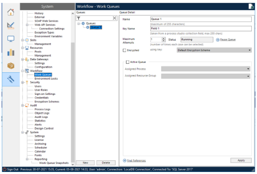
Task: Enable the Encrypted checkbox
Action: pos(124,50)
